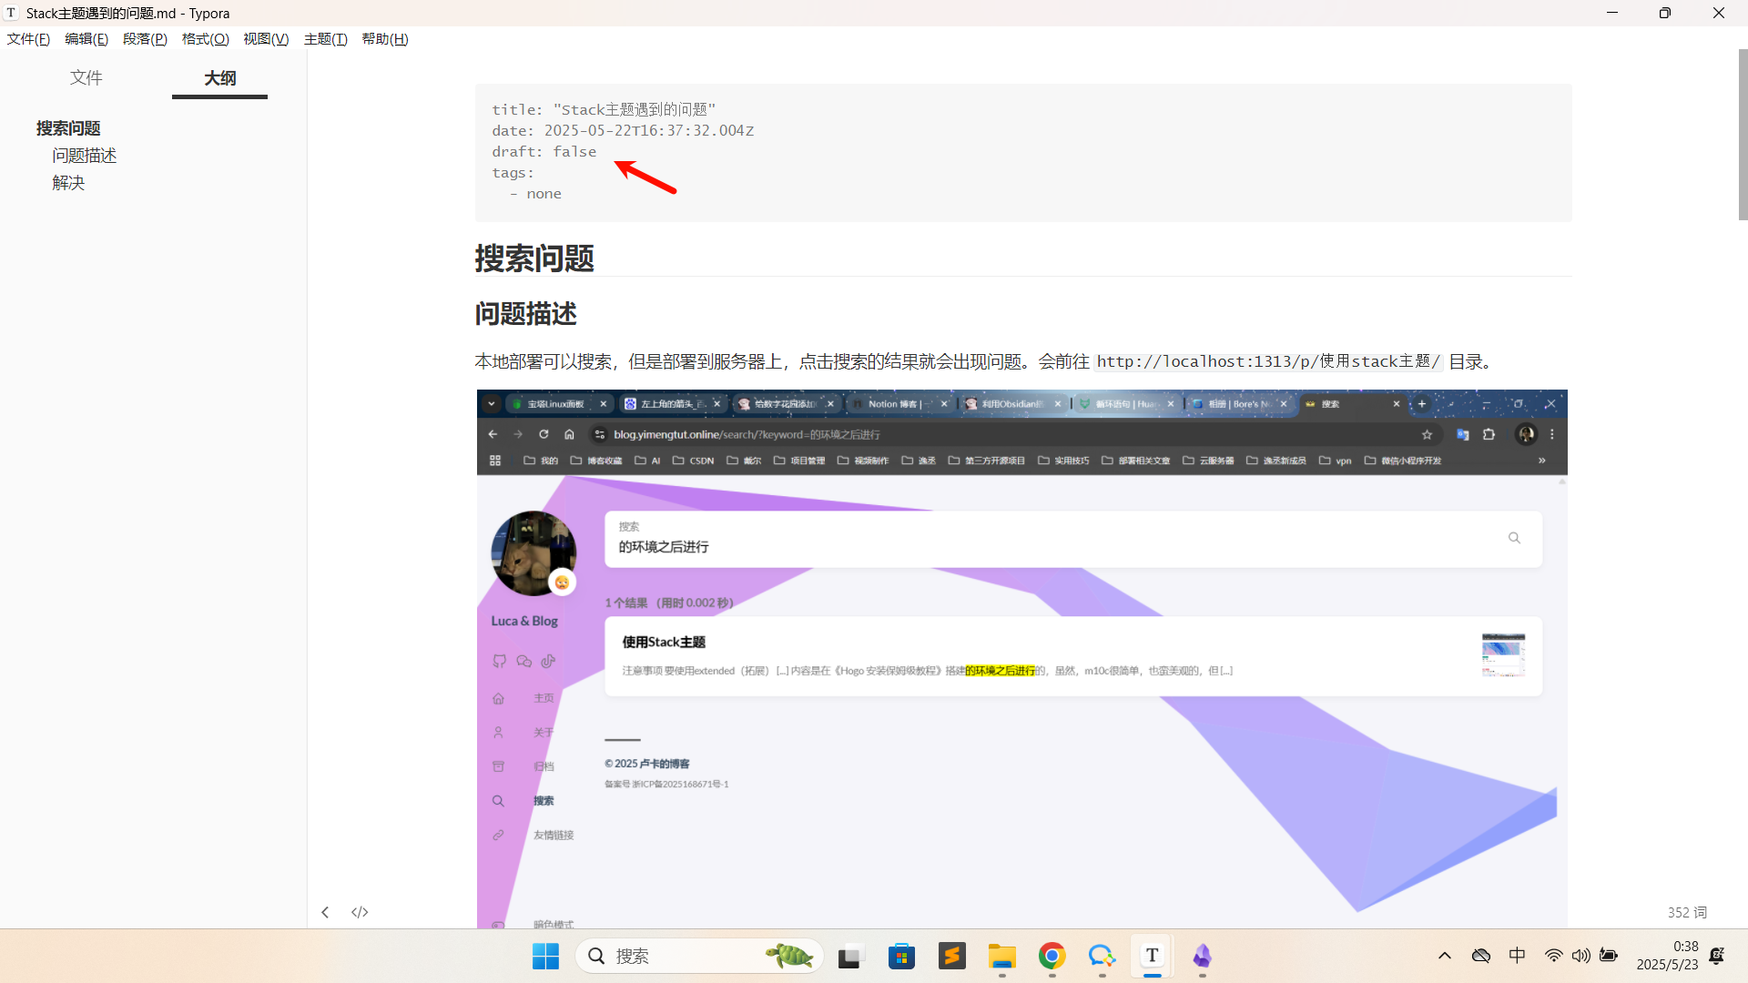Open Google Chrome from taskbar
The height and width of the screenshot is (983, 1748).
coord(1052,956)
